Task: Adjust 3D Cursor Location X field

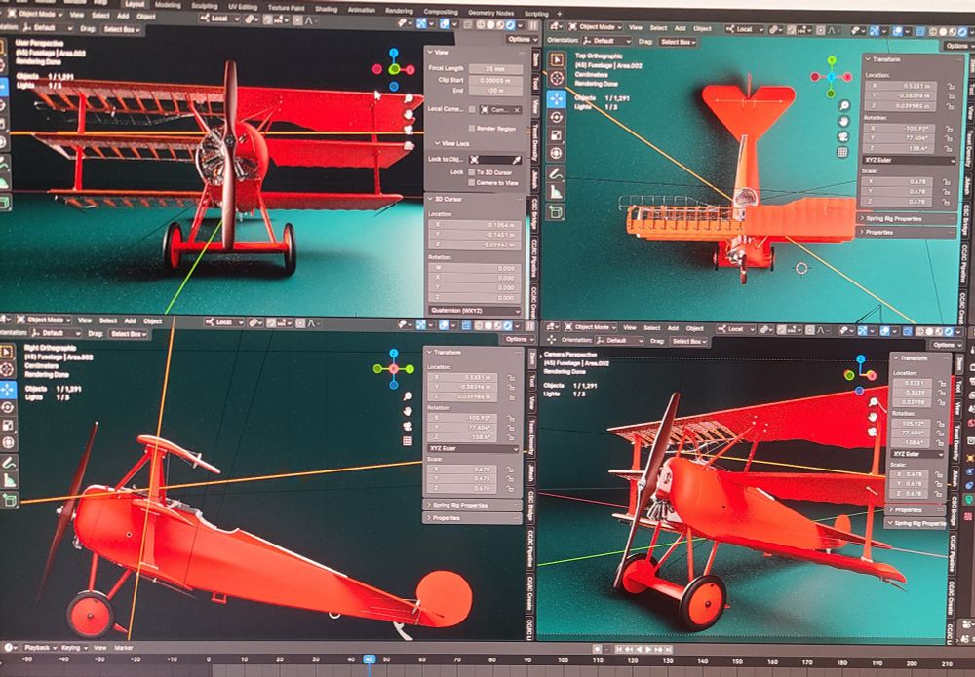Action: tap(475, 225)
